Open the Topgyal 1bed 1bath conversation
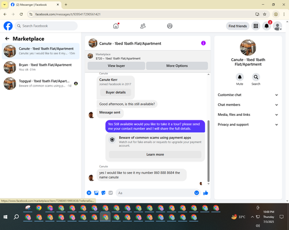This screenshot has height=230, width=289. pos(40,84)
